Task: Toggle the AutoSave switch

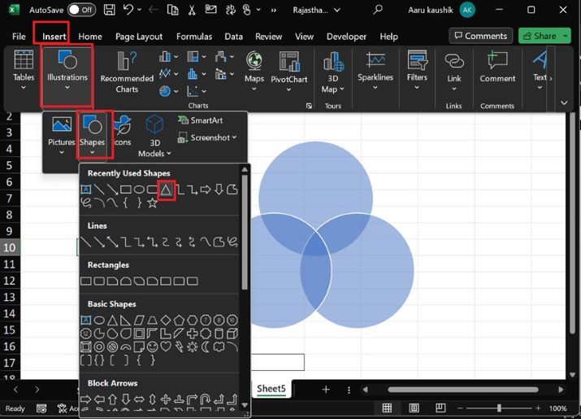Action: 81,10
